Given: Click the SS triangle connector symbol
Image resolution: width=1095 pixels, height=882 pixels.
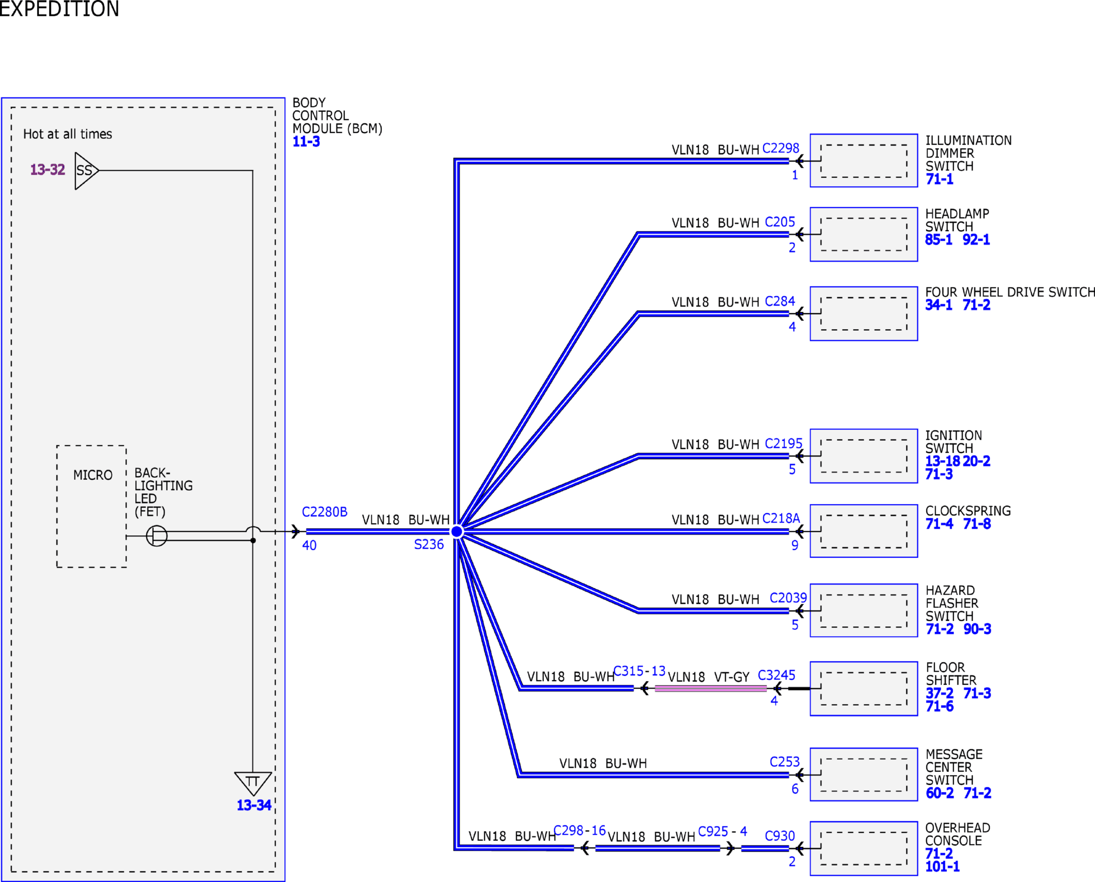Looking at the screenshot, I should click(86, 171).
